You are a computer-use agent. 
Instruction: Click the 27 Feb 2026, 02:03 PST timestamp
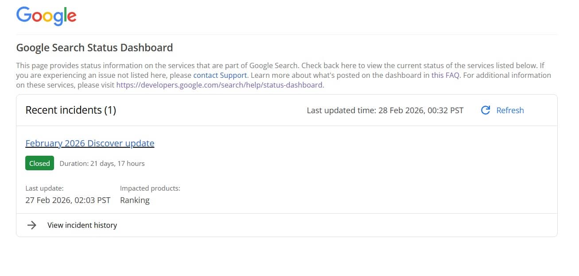pos(68,200)
